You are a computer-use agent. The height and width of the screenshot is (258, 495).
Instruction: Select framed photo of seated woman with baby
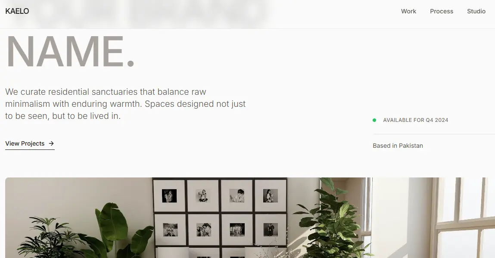pos(203,196)
